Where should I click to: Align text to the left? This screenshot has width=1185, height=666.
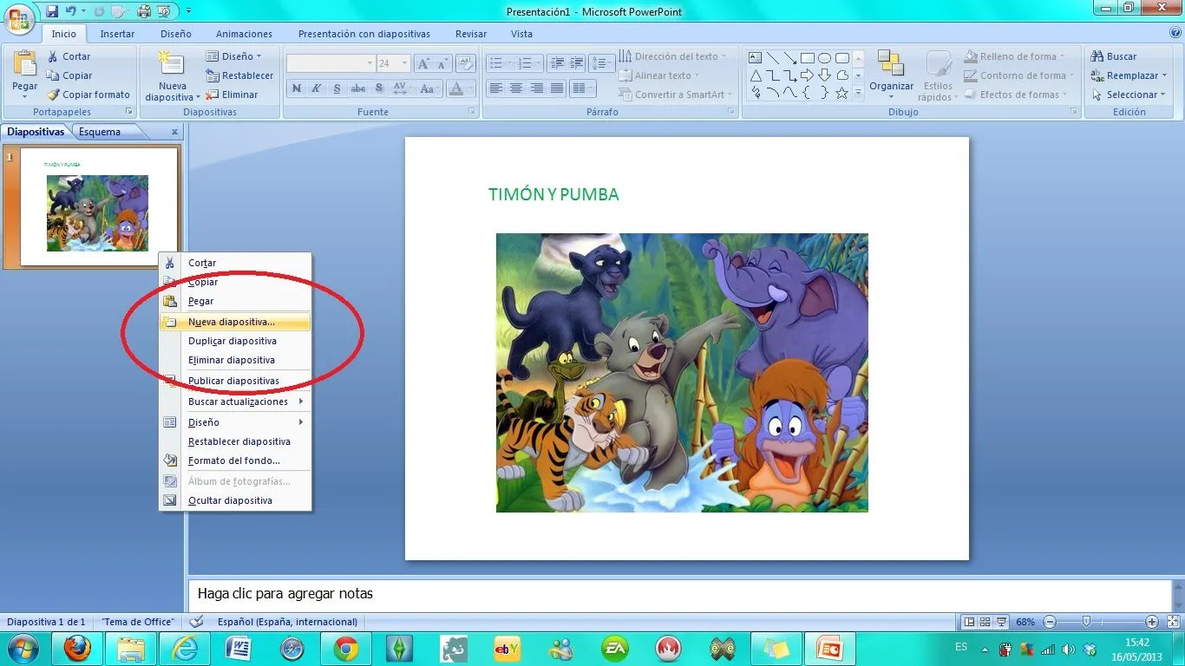coord(495,88)
